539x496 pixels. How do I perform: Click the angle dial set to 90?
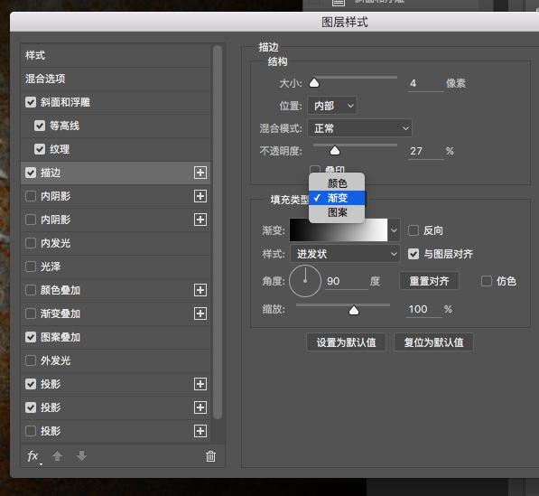305,281
